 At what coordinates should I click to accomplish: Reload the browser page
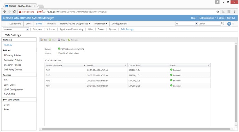14,12
